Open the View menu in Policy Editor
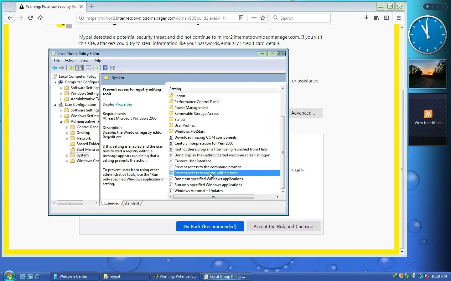This screenshot has height=281, width=451. pos(84,60)
